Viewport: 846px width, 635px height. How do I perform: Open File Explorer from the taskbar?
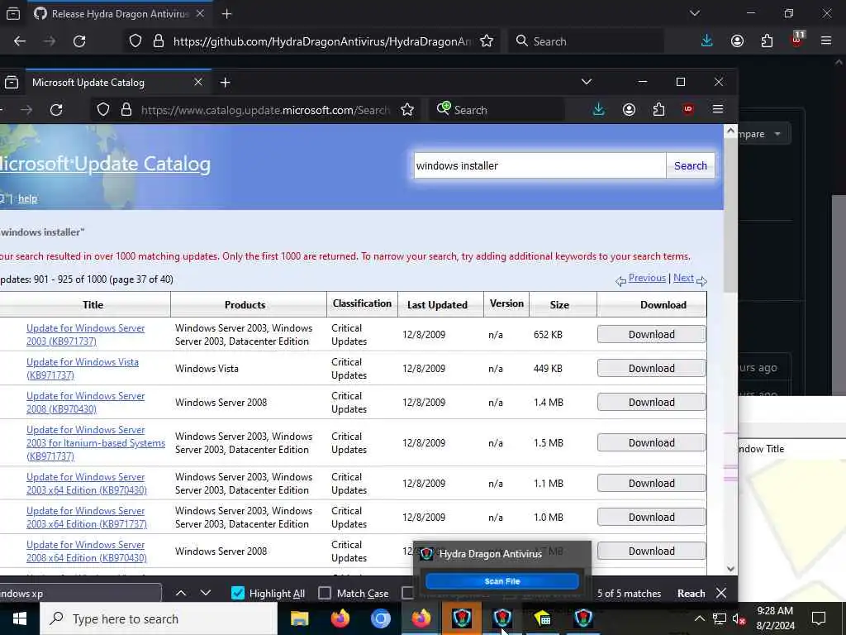click(299, 618)
